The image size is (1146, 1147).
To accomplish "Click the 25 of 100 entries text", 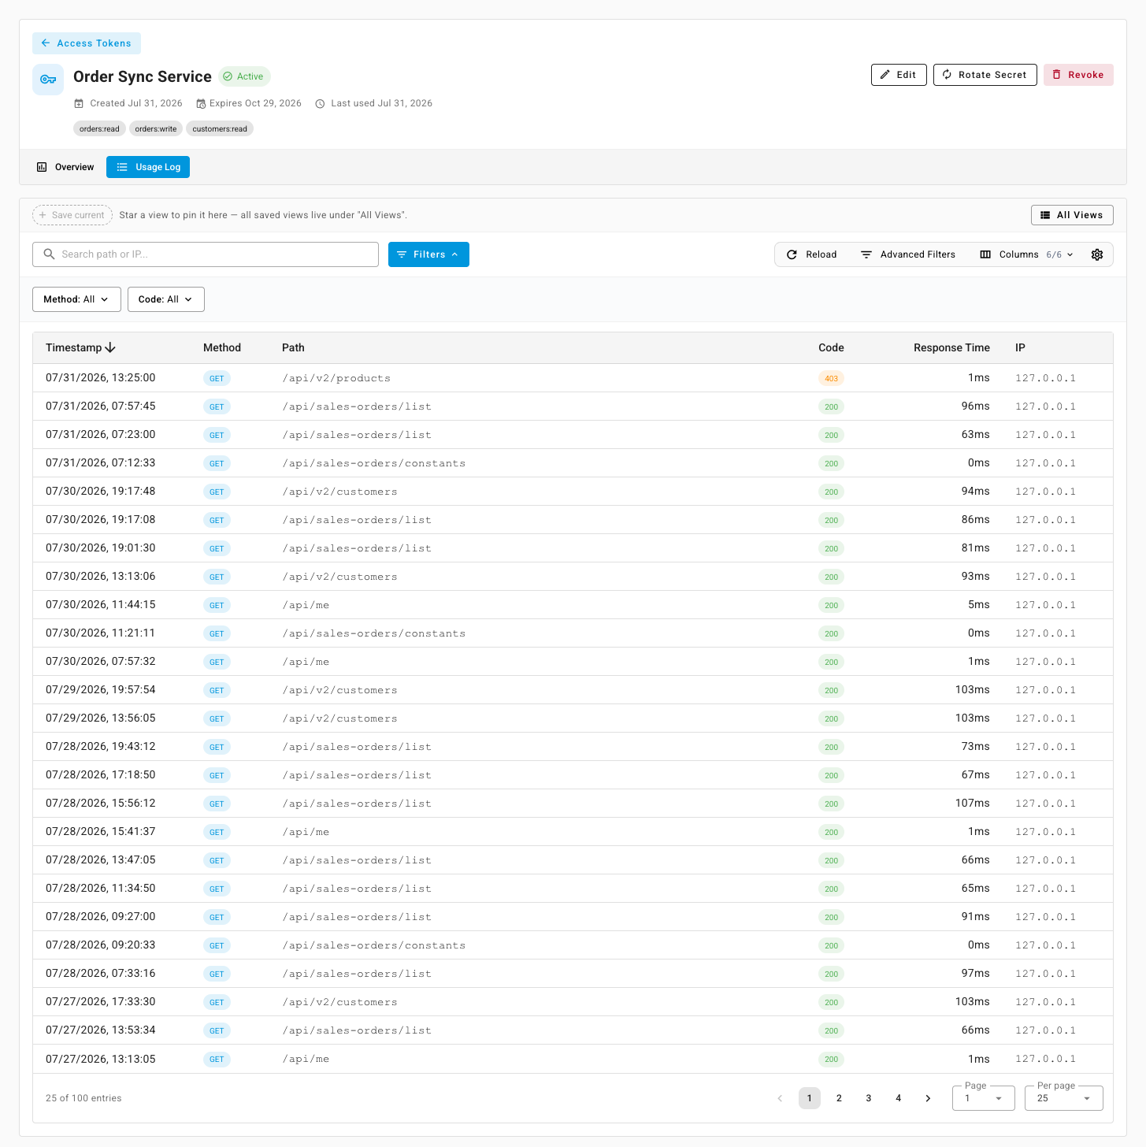I will pos(83,1098).
